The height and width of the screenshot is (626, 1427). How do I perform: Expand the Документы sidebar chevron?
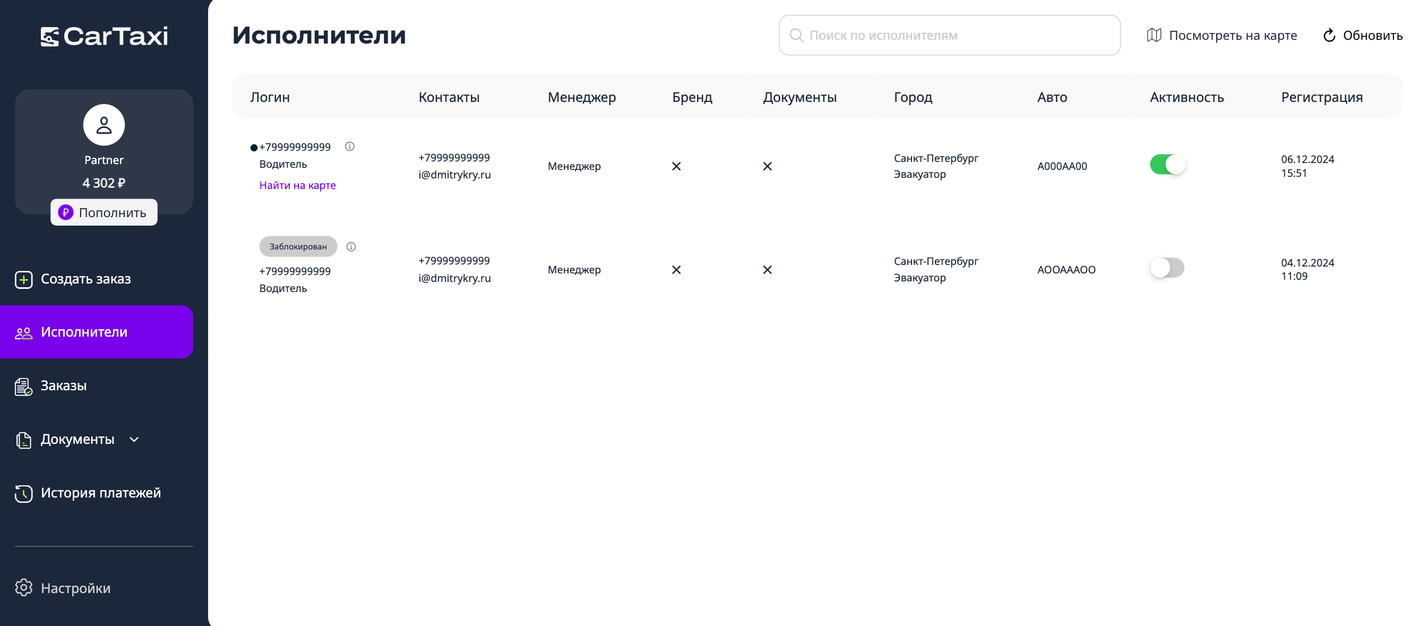point(134,439)
